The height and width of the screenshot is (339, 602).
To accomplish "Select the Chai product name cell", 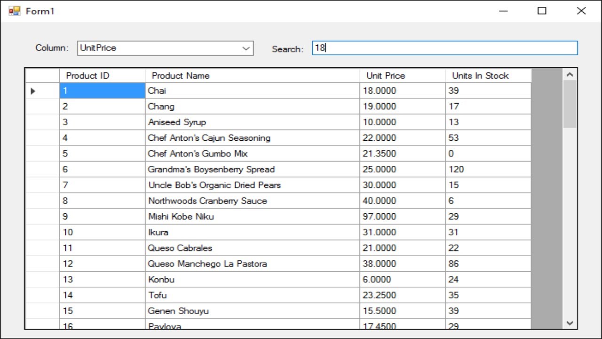I will coord(253,91).
